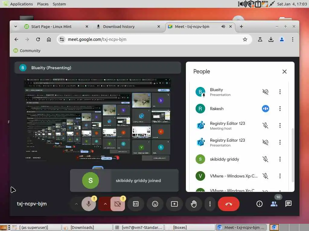Switch to (as superuser) taskbar window
The height and width of the screenshot is (231, 309).
pos(36,227)
